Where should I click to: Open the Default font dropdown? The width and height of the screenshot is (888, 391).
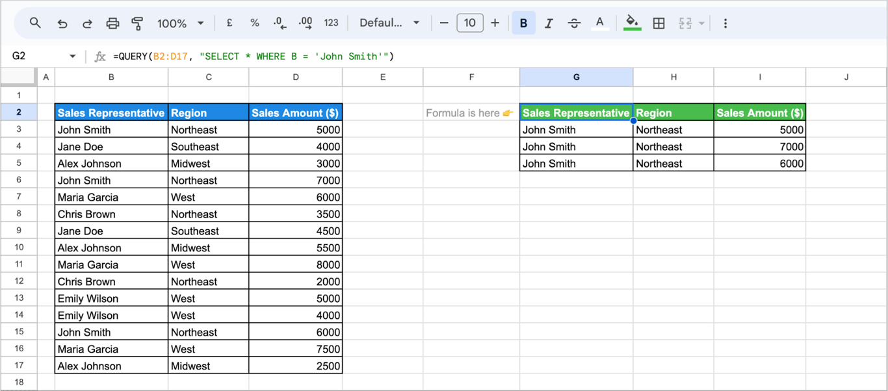pos(389,23)
